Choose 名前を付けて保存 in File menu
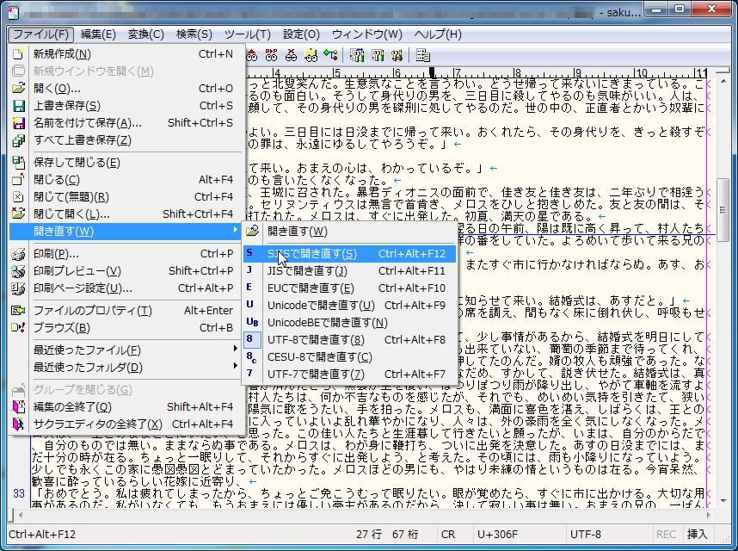Image resolution: width=738 pixels, height=551 pixels. (x=87, y=123)
